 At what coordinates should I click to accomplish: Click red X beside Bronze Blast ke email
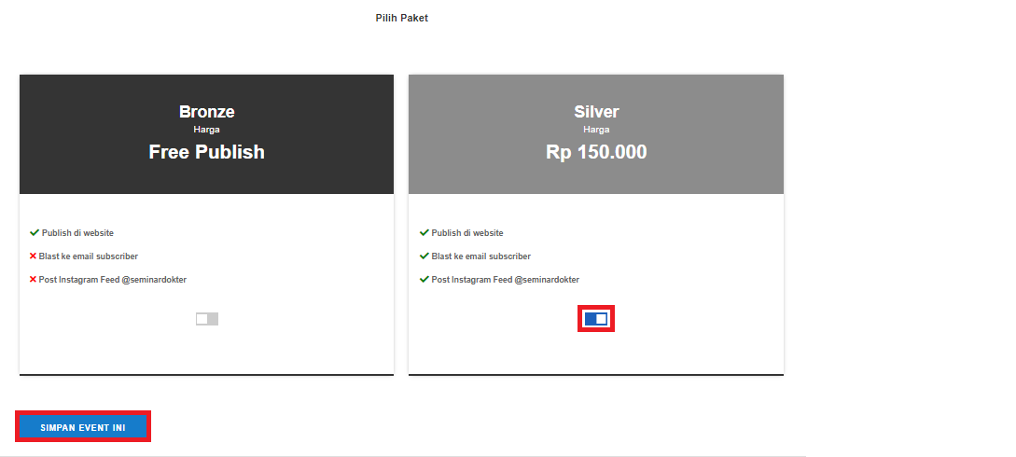coord(33,256)
